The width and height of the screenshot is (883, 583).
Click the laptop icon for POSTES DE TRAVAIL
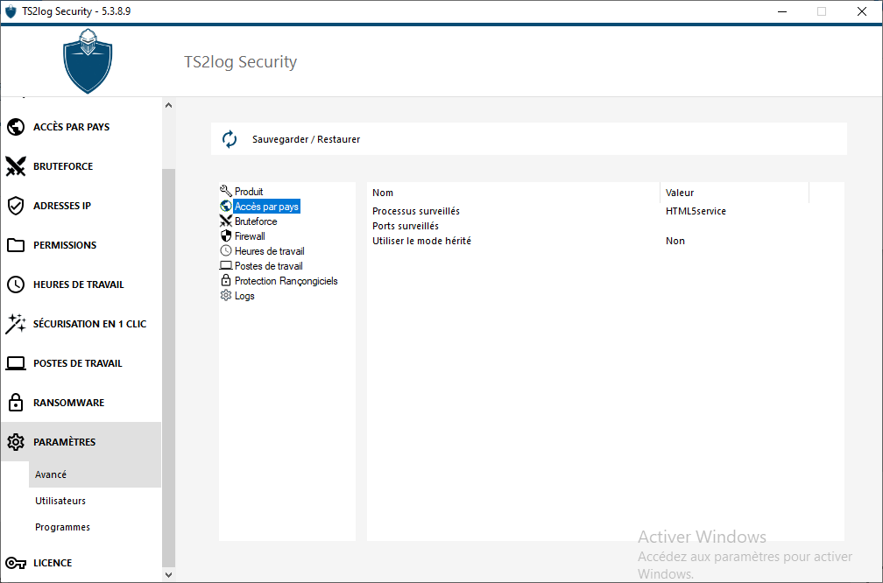coord(16,363)
